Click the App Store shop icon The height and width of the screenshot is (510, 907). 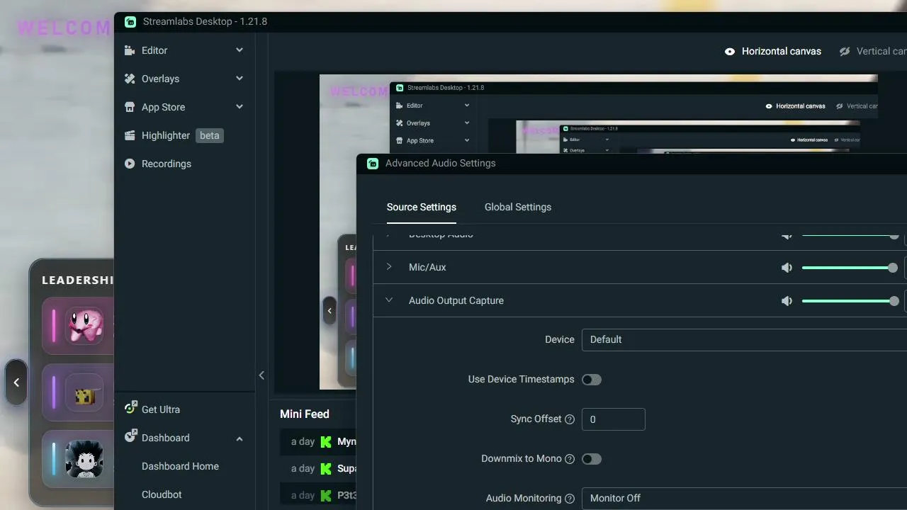click(130, 107)
